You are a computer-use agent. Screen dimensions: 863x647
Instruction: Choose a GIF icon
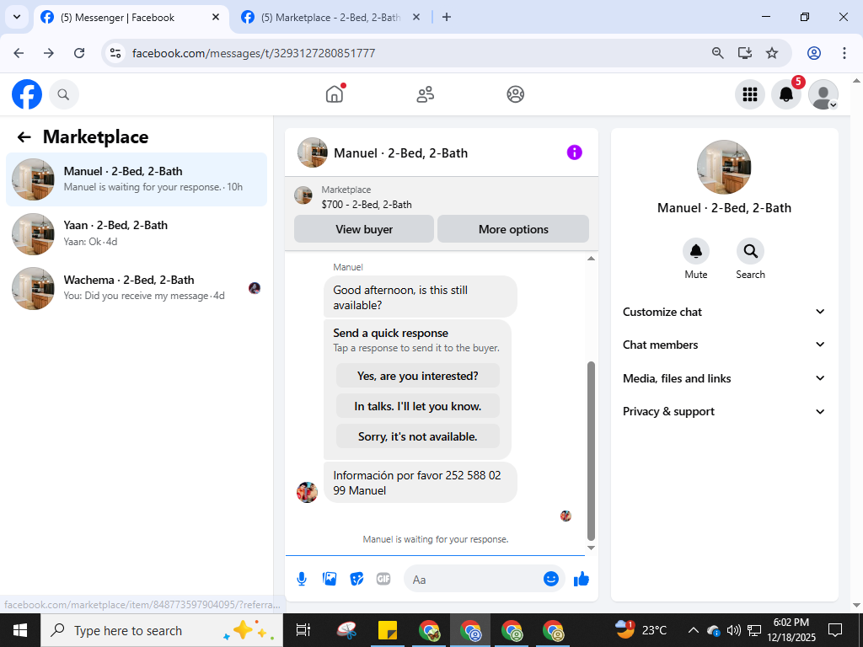click(x=383, y=579)
